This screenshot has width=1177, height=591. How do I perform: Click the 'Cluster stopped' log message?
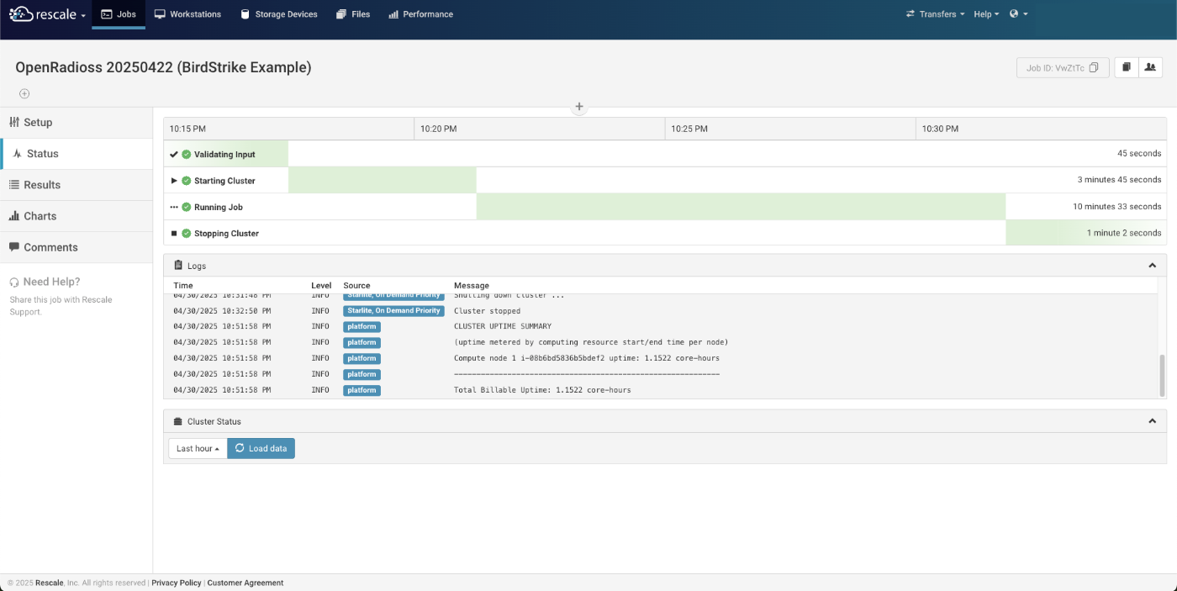pyautogui.click(x=487, y=311)
